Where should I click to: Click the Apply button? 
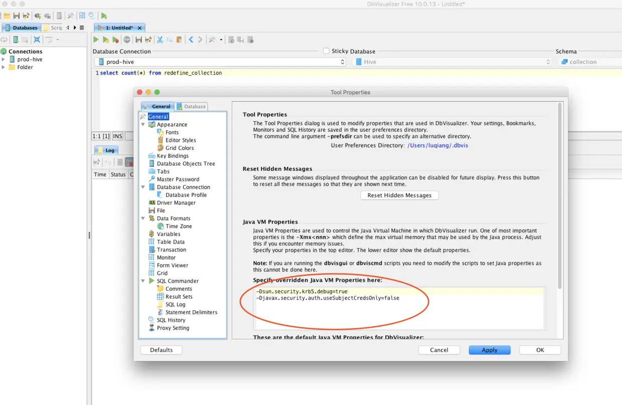pos(490,350)
